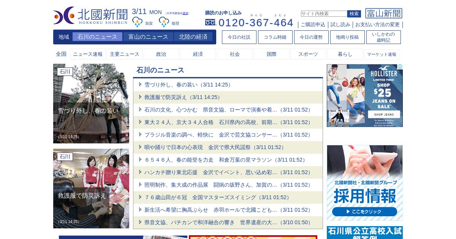
Task: Open 今日の社説 button
Action: 239,37
